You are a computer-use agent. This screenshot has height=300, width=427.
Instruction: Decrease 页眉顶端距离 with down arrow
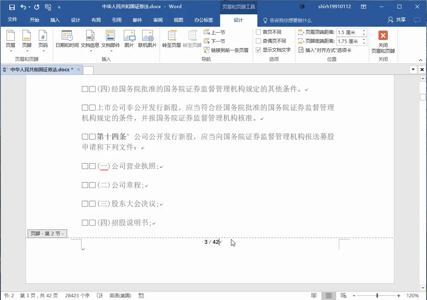coord(364,34)
